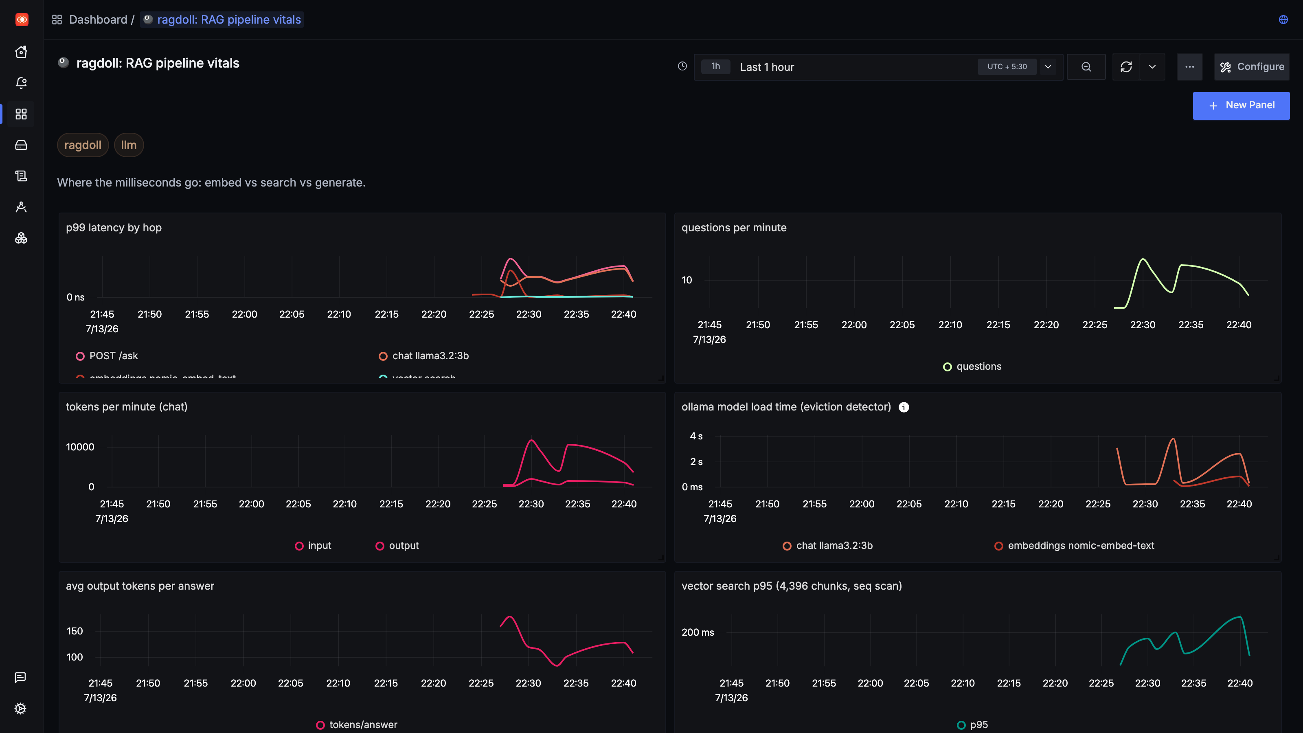Click the tokens per minute (chat) panel title
The width and height of the screenshot is (1303, 733).
[127, 407]
